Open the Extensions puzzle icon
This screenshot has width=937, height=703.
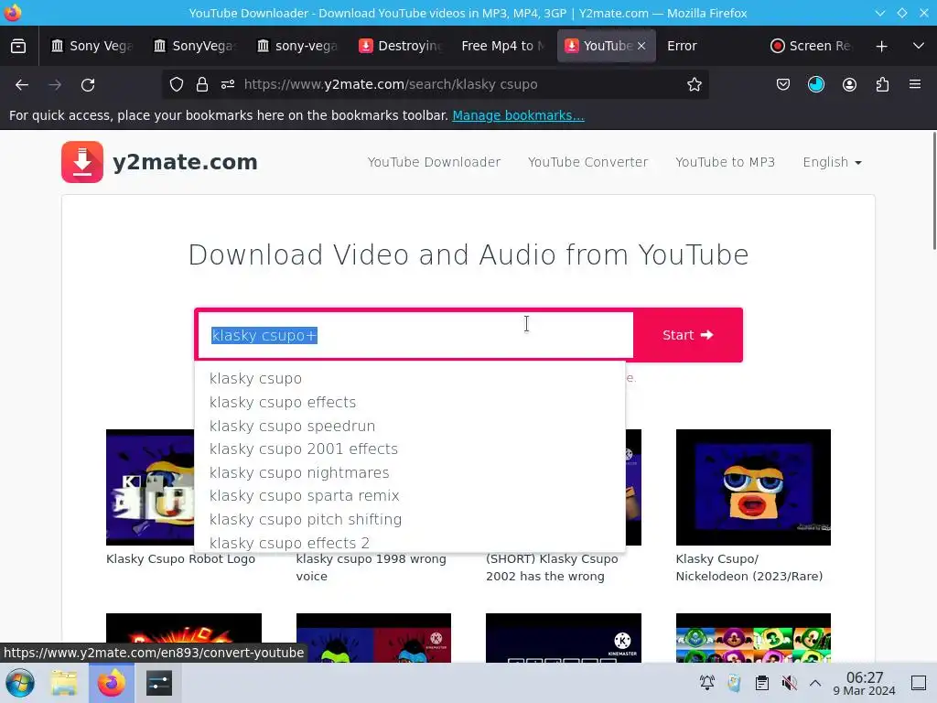click(x=882, y=85)
